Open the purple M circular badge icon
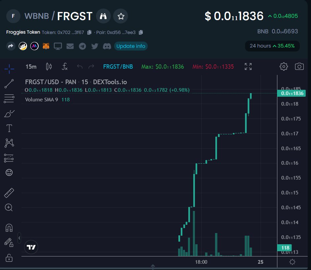This screenshot has width=311, height=270. coord(34,46)
